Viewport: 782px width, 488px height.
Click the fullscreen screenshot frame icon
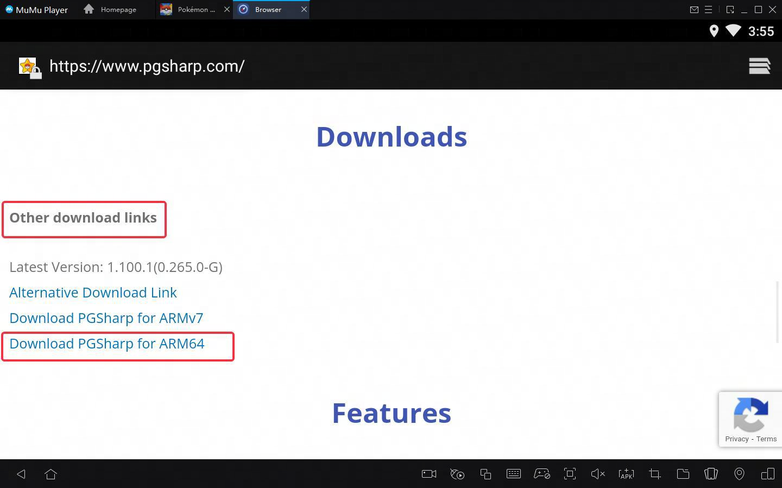570,474
